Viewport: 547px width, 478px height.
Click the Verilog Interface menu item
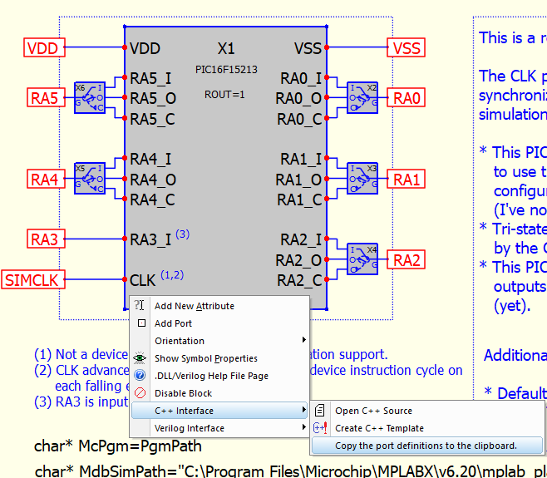tap(219, 428)
